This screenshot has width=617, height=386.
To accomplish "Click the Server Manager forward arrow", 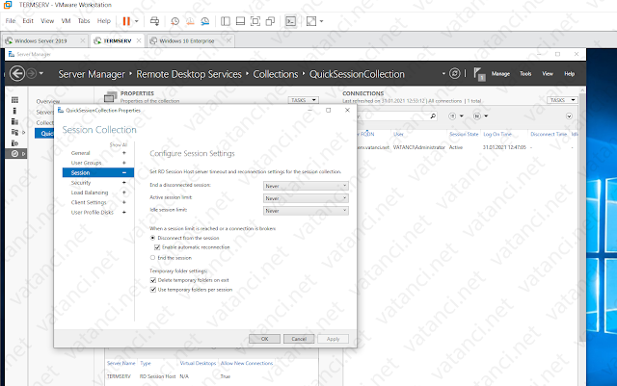I will tap(32, 73).
